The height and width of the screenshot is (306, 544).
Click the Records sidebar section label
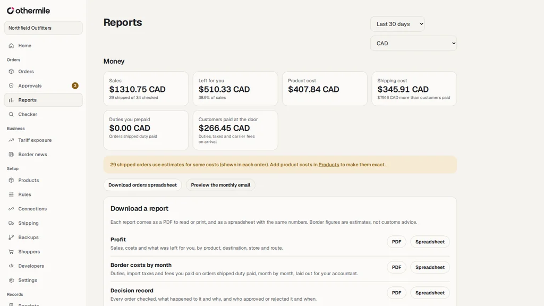[x=15, y=294]
